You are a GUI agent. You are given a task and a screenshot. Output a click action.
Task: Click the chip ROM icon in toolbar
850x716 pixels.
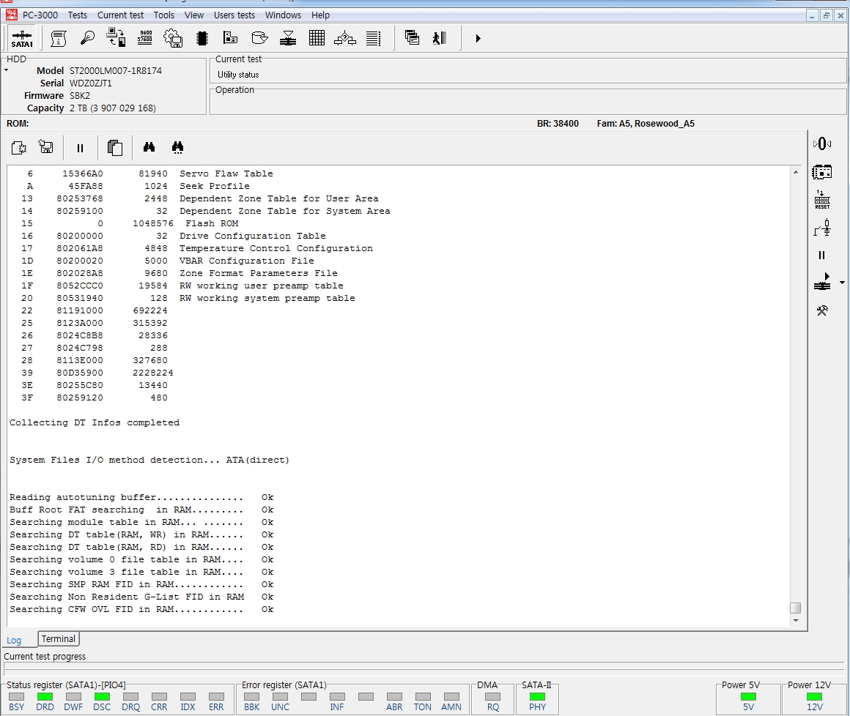tap(202, 38)
